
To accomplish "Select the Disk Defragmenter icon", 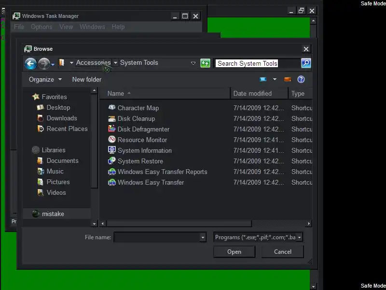I will click(112, 129).
